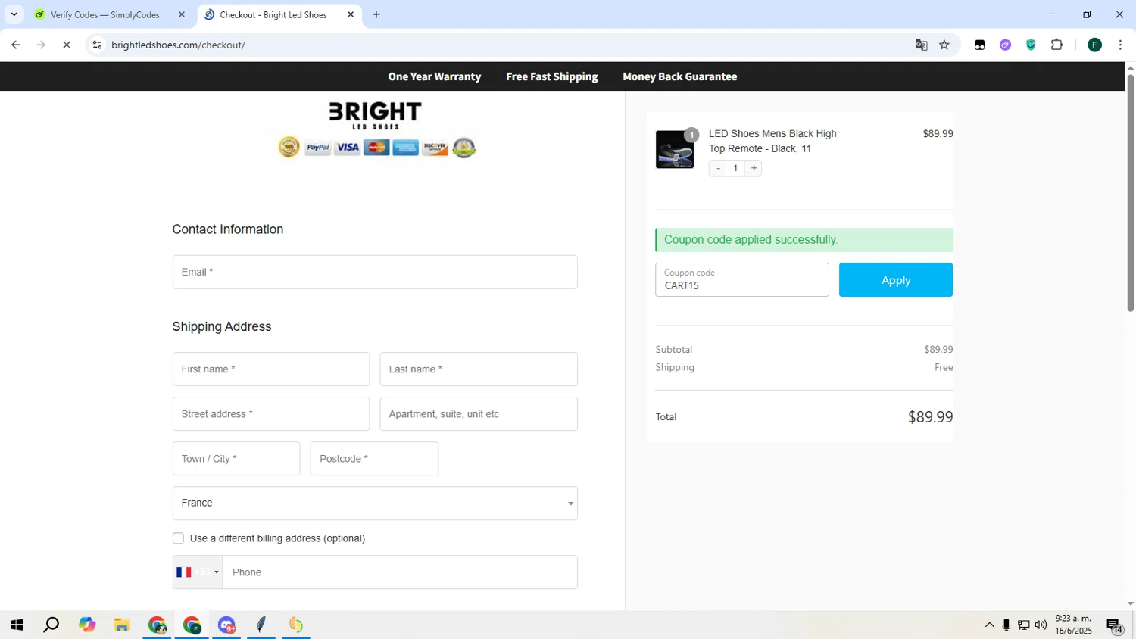Open the feather pen app in taskbar

tap(261, 625)
